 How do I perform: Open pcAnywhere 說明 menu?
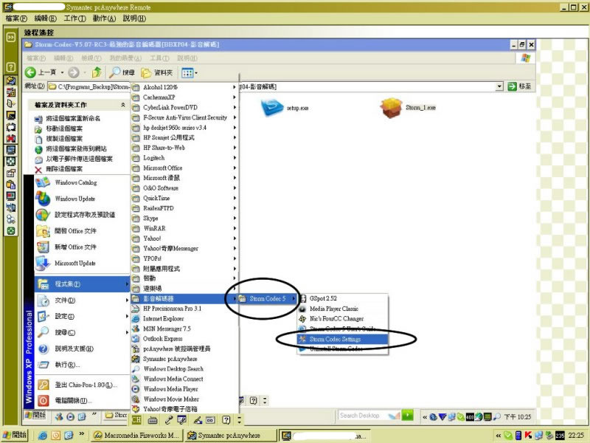134,18
